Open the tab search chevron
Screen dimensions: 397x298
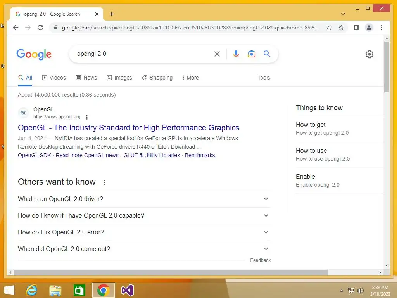343,14
